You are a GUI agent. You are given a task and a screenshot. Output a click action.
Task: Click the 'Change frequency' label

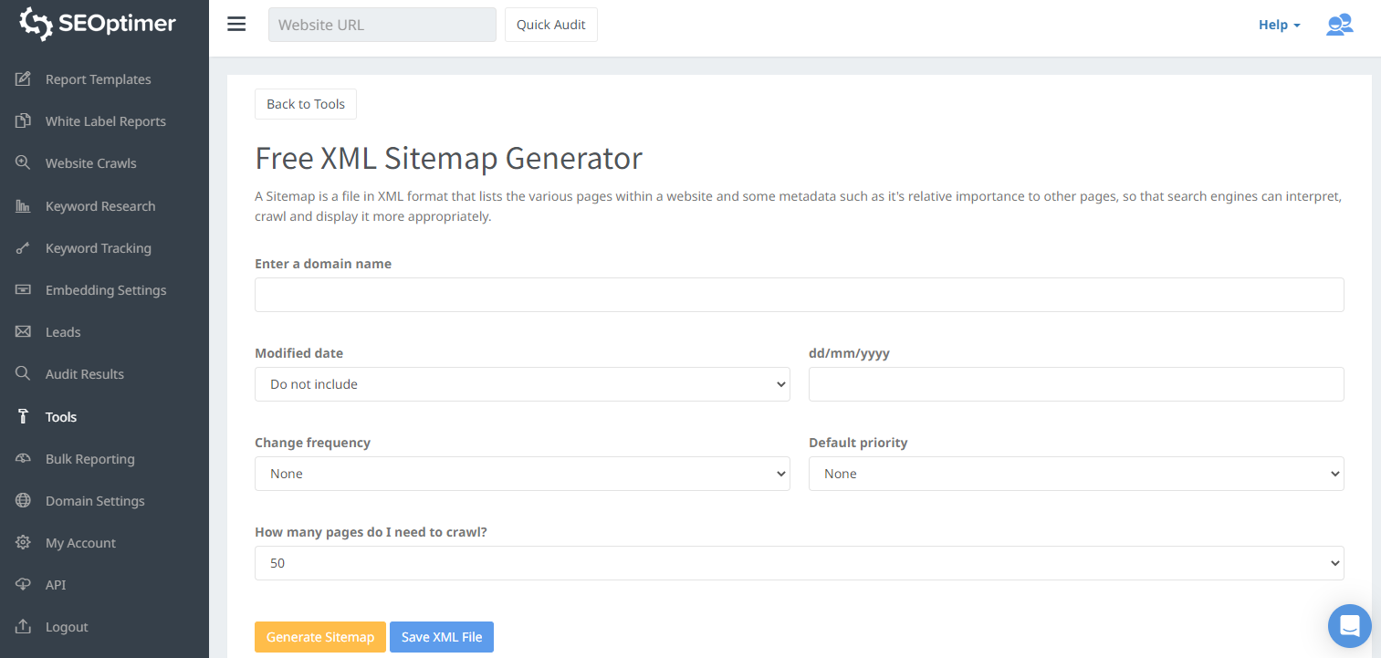point(313,443)
